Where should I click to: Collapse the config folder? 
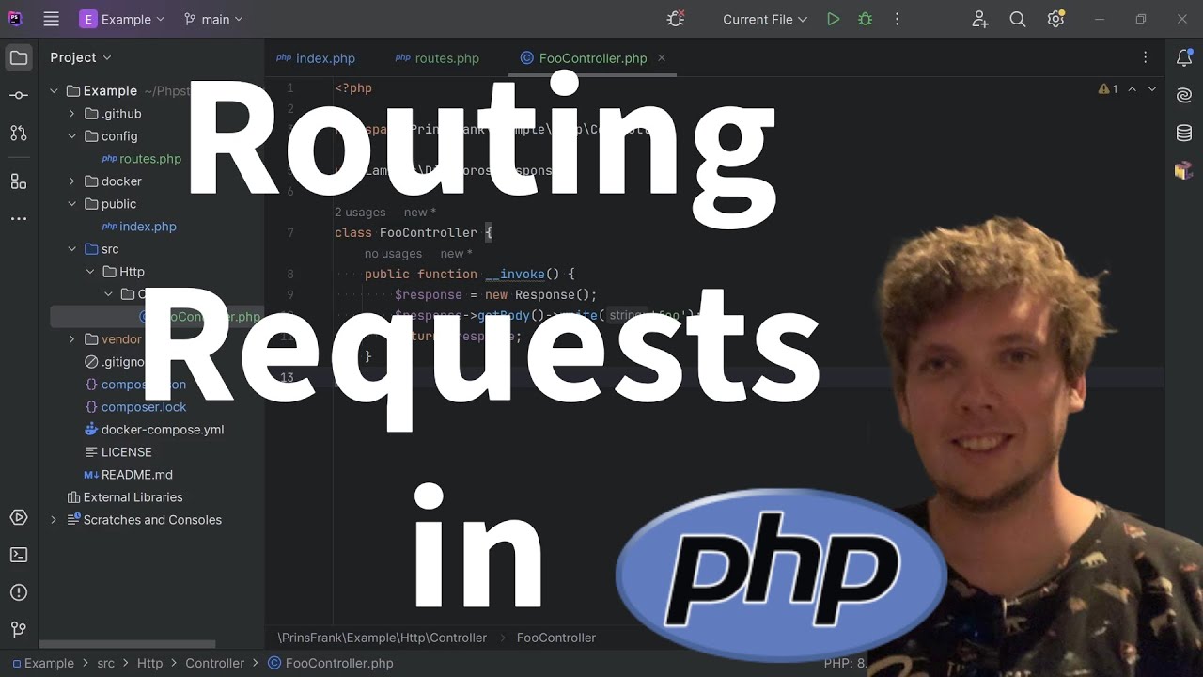[72, 136]
